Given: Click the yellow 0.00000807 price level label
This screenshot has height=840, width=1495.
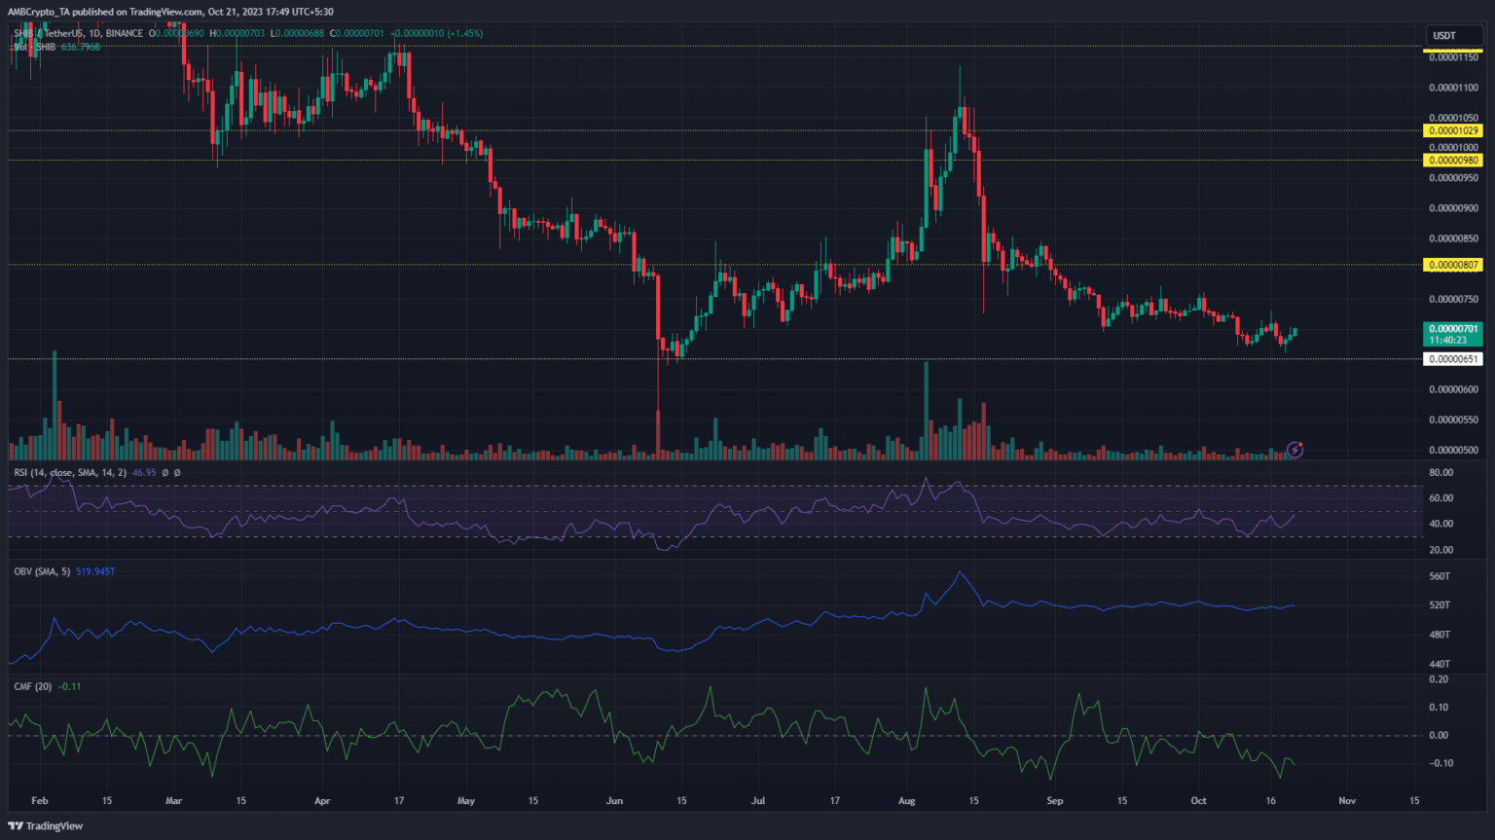Looking at the screenshot, I should [1452, 265].
